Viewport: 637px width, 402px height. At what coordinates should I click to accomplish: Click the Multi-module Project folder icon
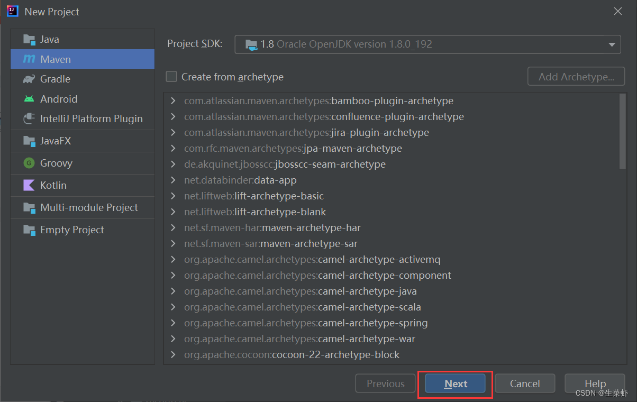tap(29, 207)
